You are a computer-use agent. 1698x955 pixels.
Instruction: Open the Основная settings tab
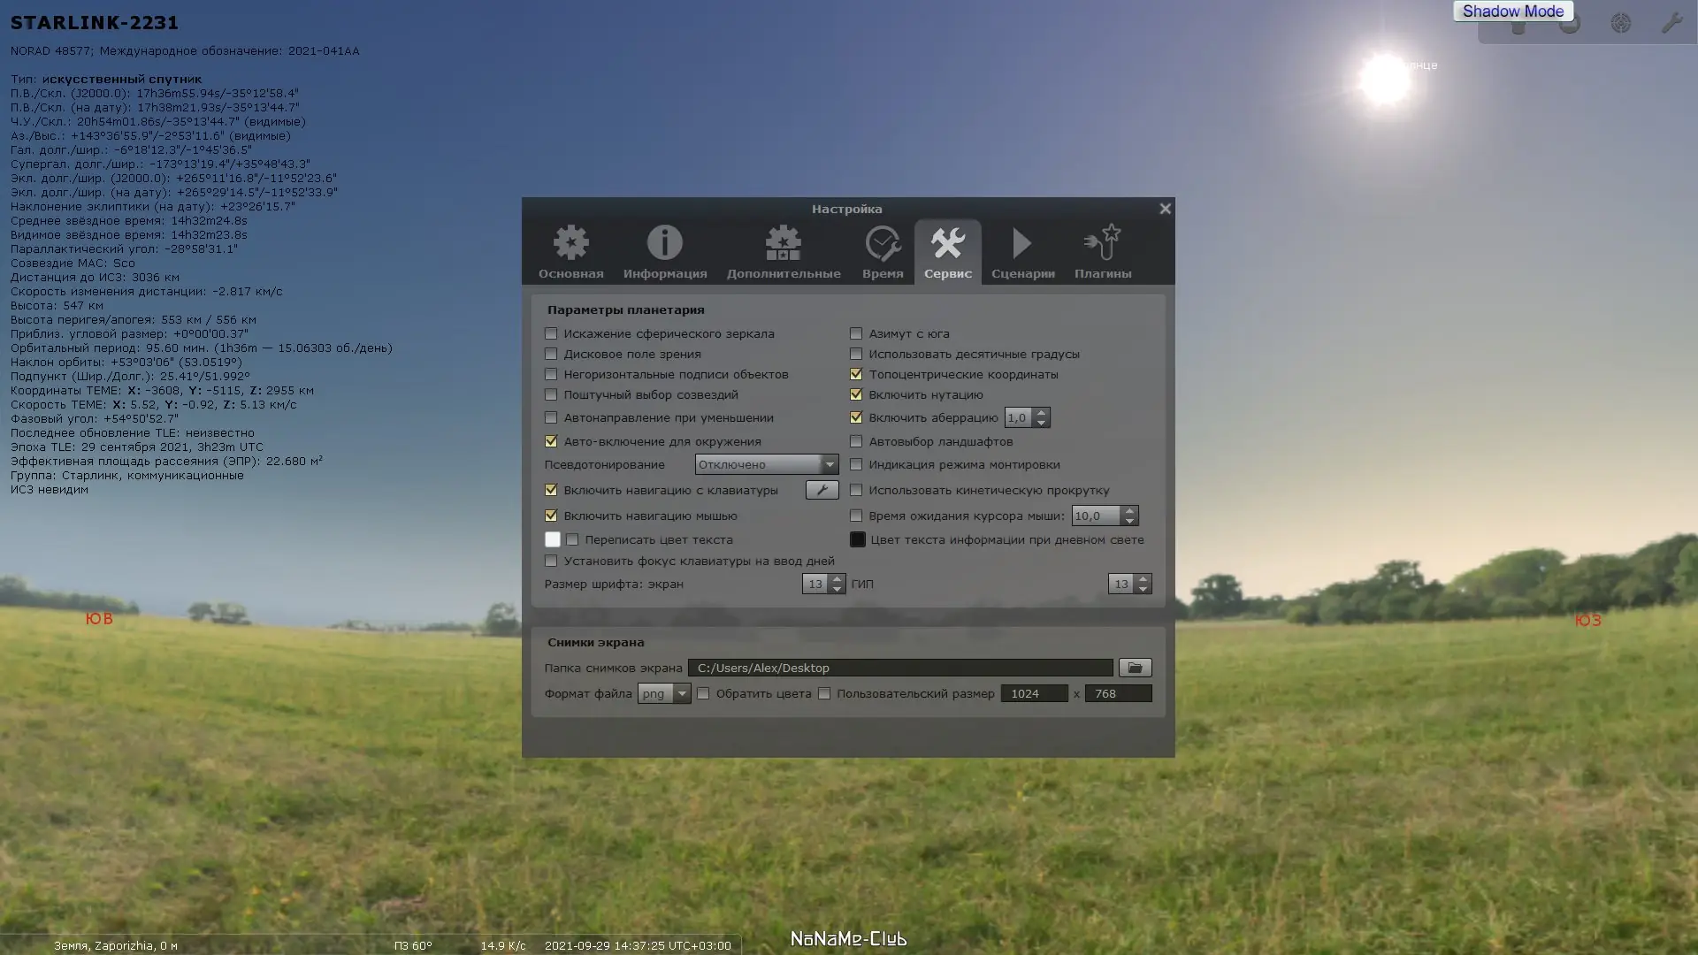pos(570,252)
